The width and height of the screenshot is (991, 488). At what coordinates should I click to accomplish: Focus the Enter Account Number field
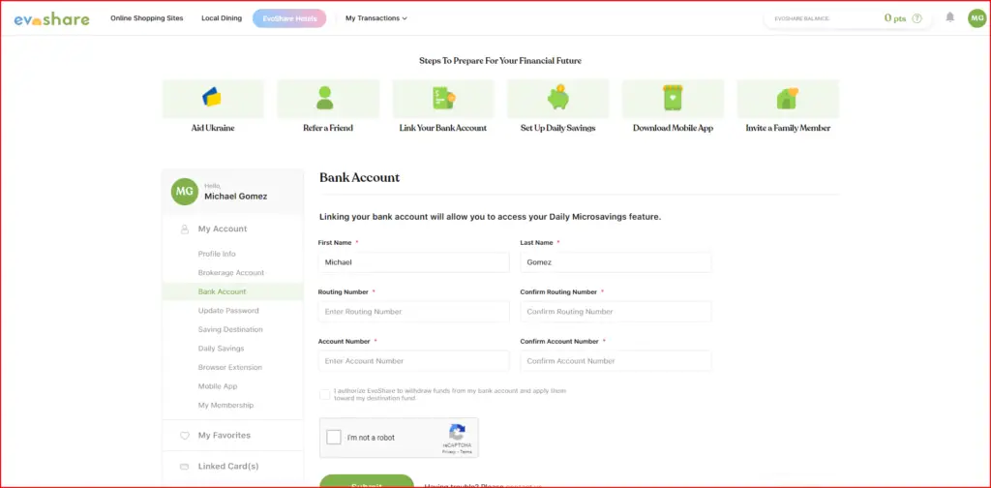pos(414,361)
